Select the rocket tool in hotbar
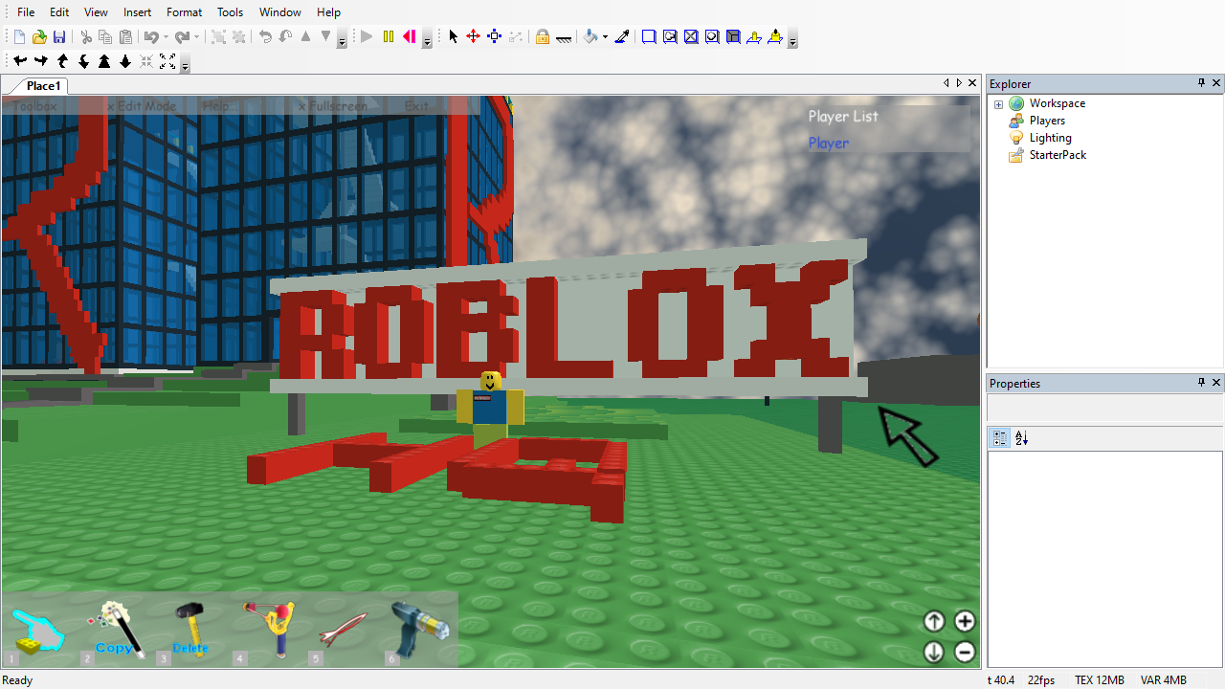Viewport: 1225px width, 689px height. point(343,630)
